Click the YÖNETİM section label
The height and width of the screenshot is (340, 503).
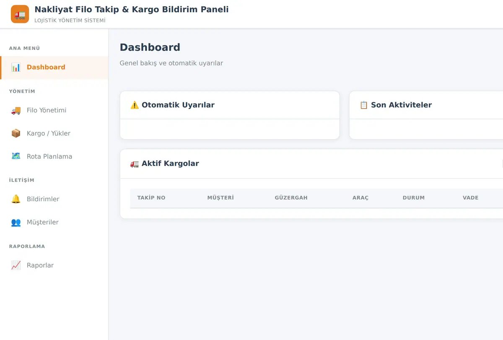click(22, 91)
